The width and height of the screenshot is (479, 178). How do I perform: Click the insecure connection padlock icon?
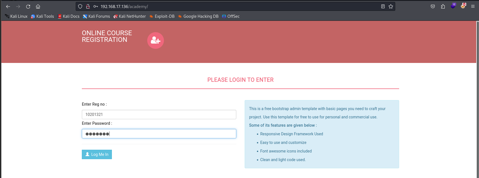coord(88,6)
